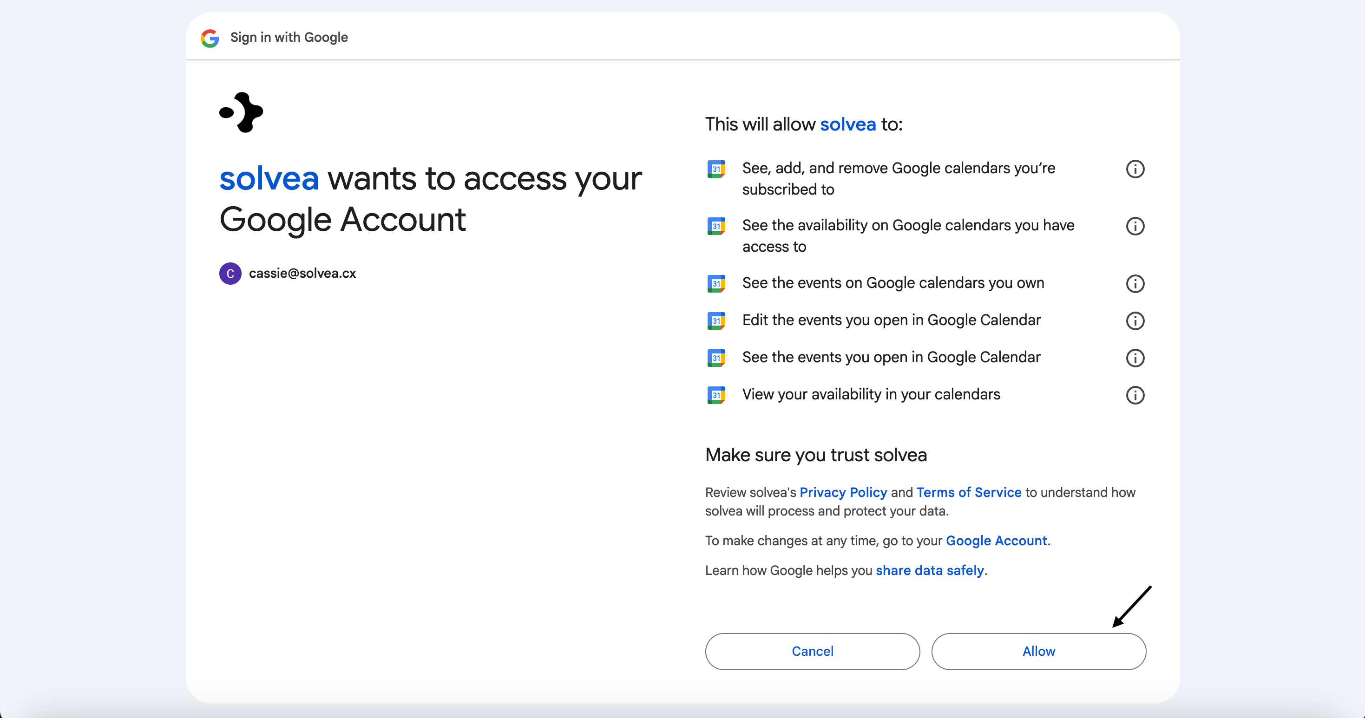
Task: Open the share data safely link
Action: click(929, 570)
